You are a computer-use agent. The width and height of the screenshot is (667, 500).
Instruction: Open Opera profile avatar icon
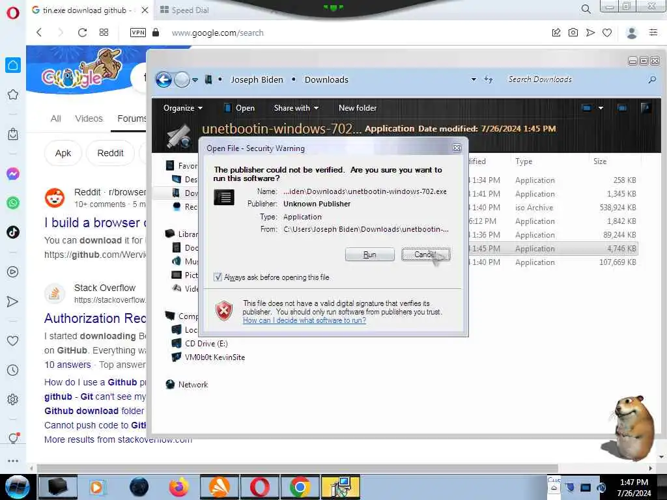(632, 33)
